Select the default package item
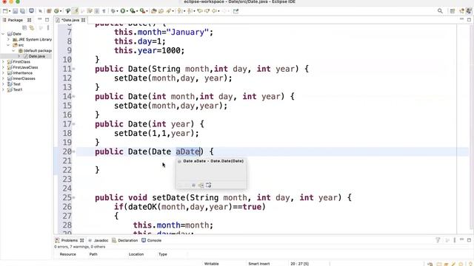This screenshot has height=266, width=474. 37,51
